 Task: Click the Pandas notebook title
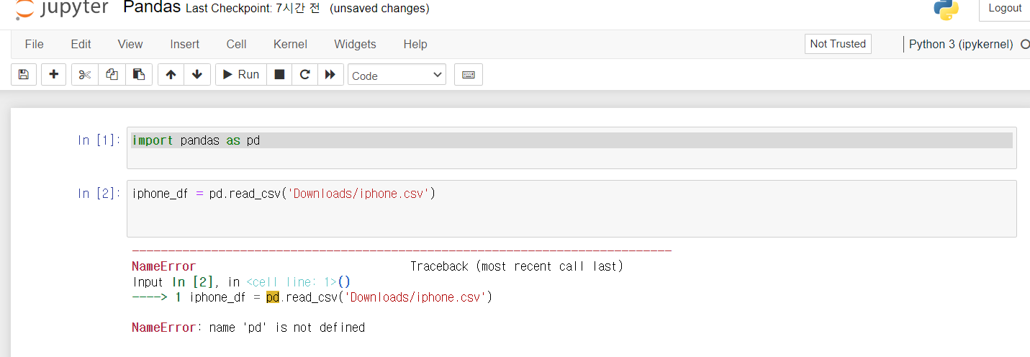[x=152, y=8]
